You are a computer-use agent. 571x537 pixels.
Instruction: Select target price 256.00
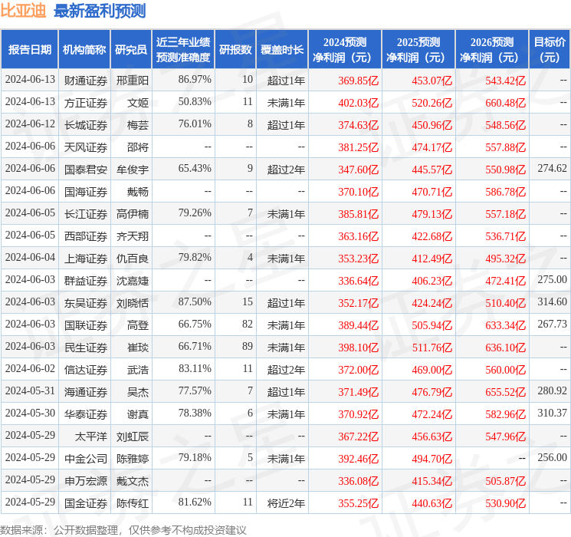point(553,457)
